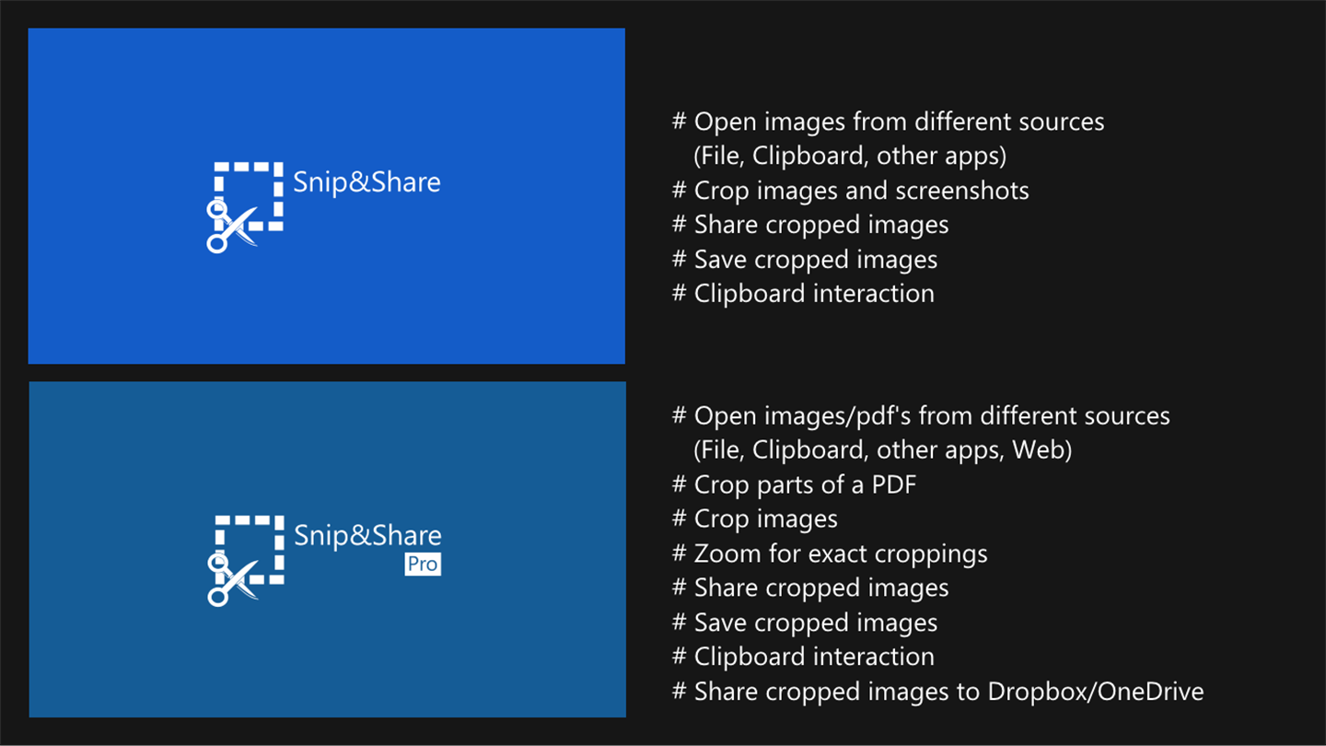1326x746 pixels.
Task: Click Pro list's "Save cropped images" line
Action: 805,623
